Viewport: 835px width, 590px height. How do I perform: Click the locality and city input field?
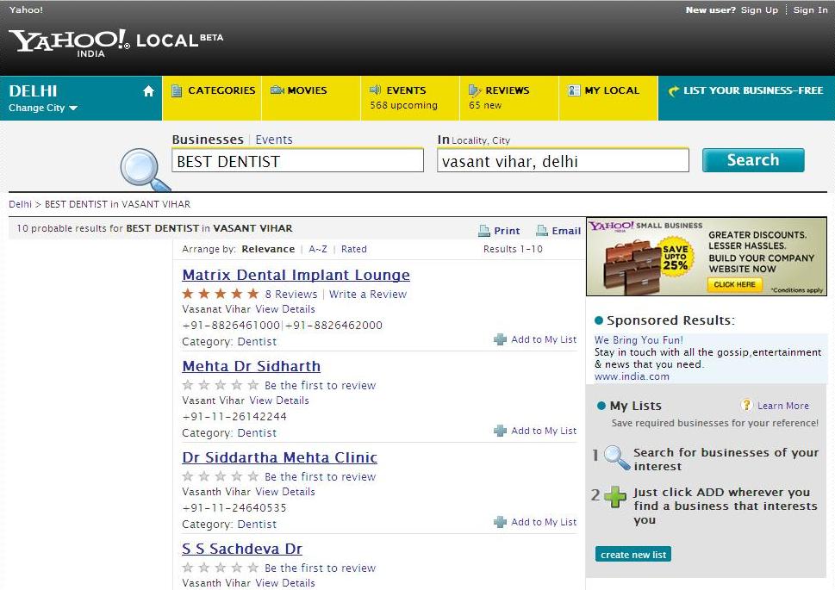[563, 160]
